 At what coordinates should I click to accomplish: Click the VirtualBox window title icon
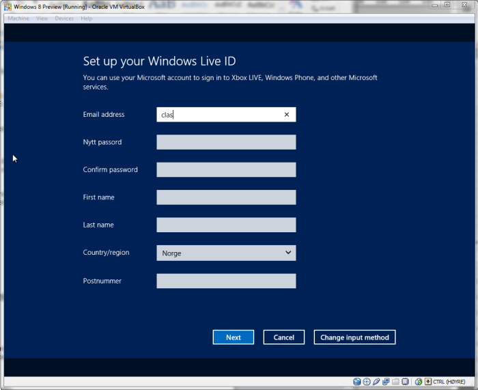click(8, 7)
